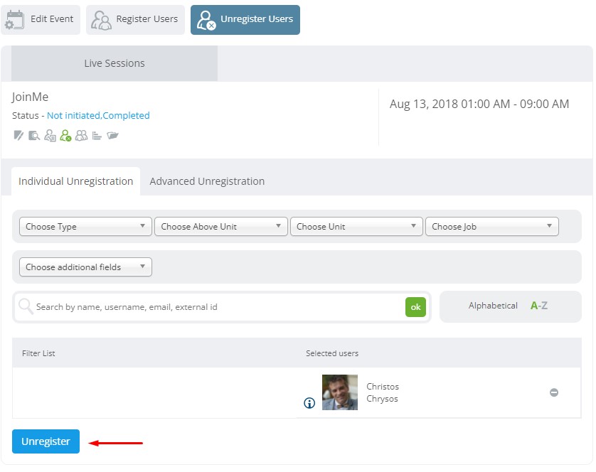Click the blue Unregister button
The image size is (596, 472).
point(46,441)
